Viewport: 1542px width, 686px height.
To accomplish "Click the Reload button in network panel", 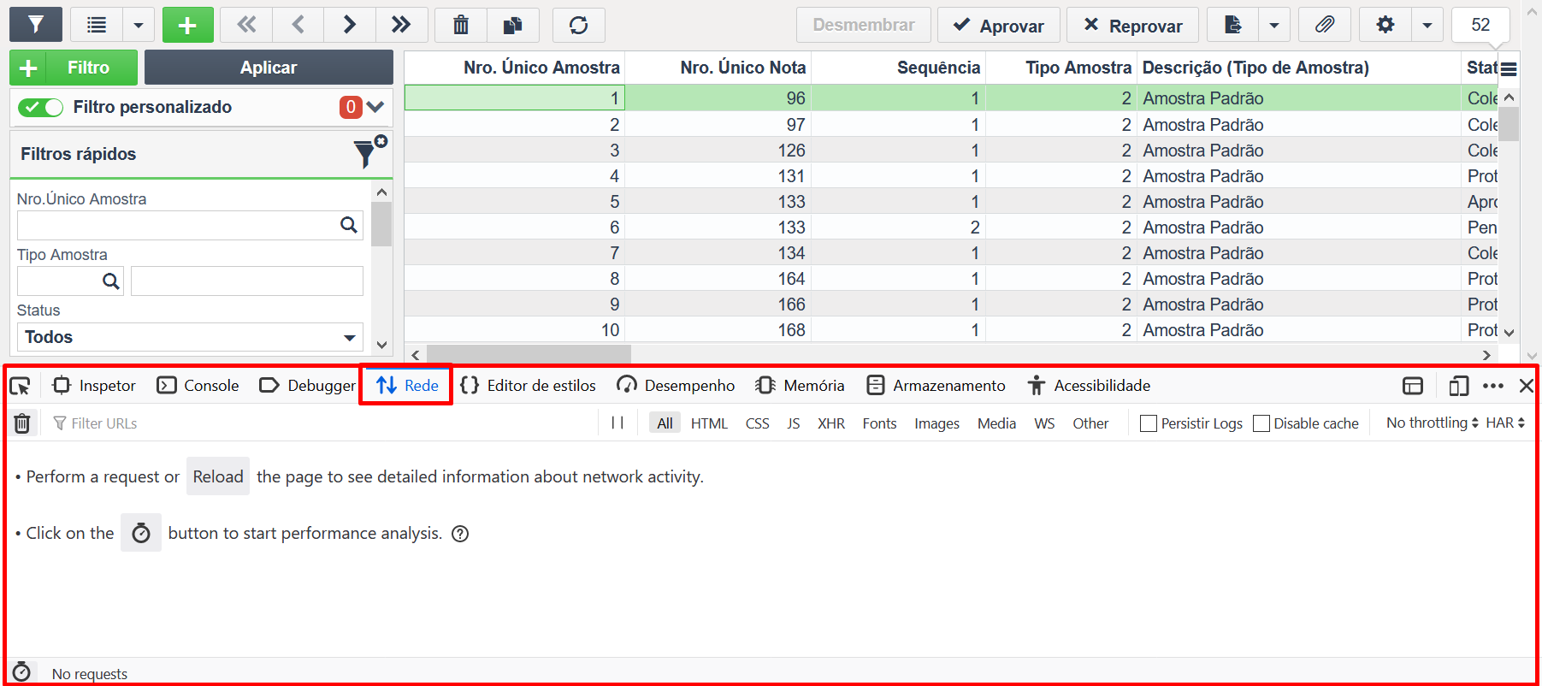I will [x=218, y=476].
